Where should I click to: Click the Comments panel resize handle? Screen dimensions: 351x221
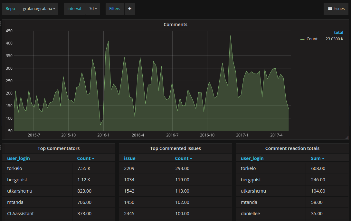point(347,137)
